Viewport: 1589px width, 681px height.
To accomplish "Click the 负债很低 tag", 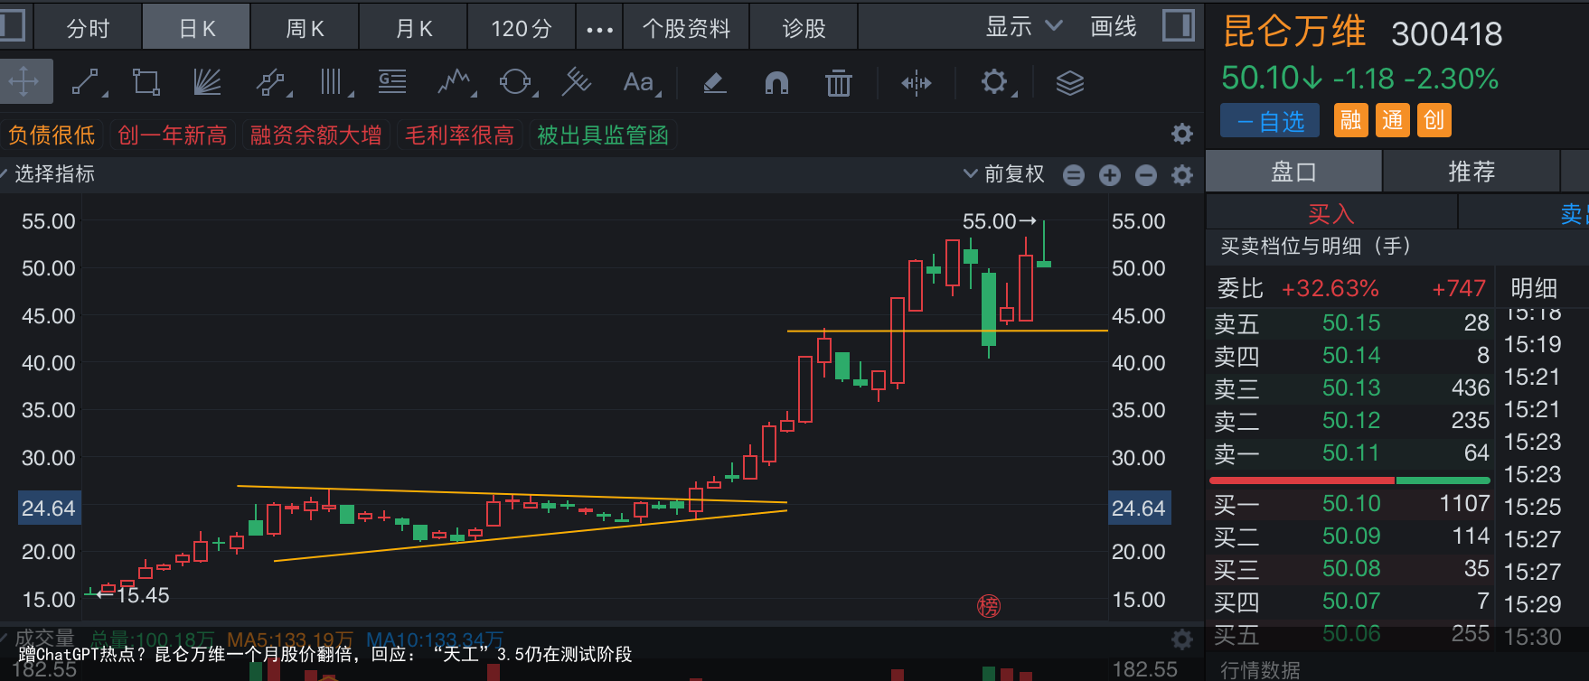I will [x=52, y=135].
